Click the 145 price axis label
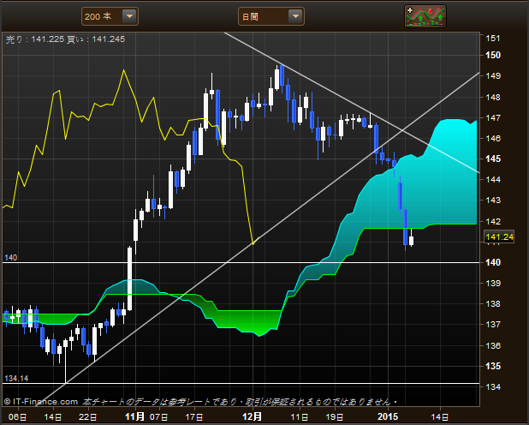 pyautogui.click(x=493, y=159)
